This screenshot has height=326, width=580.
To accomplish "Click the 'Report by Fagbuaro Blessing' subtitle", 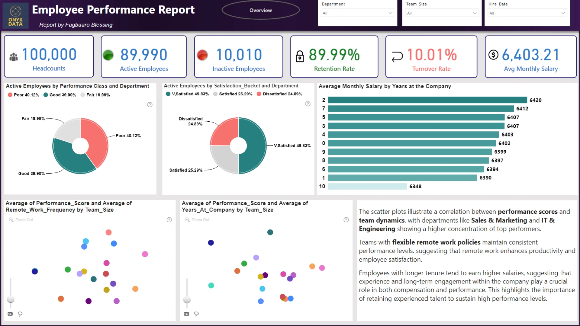I will 76,25.
